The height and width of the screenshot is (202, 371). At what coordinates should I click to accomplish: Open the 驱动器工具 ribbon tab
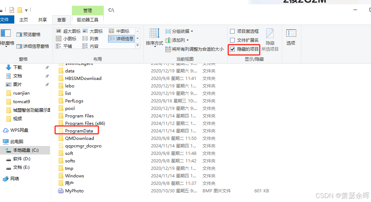(x=88, y=20)
